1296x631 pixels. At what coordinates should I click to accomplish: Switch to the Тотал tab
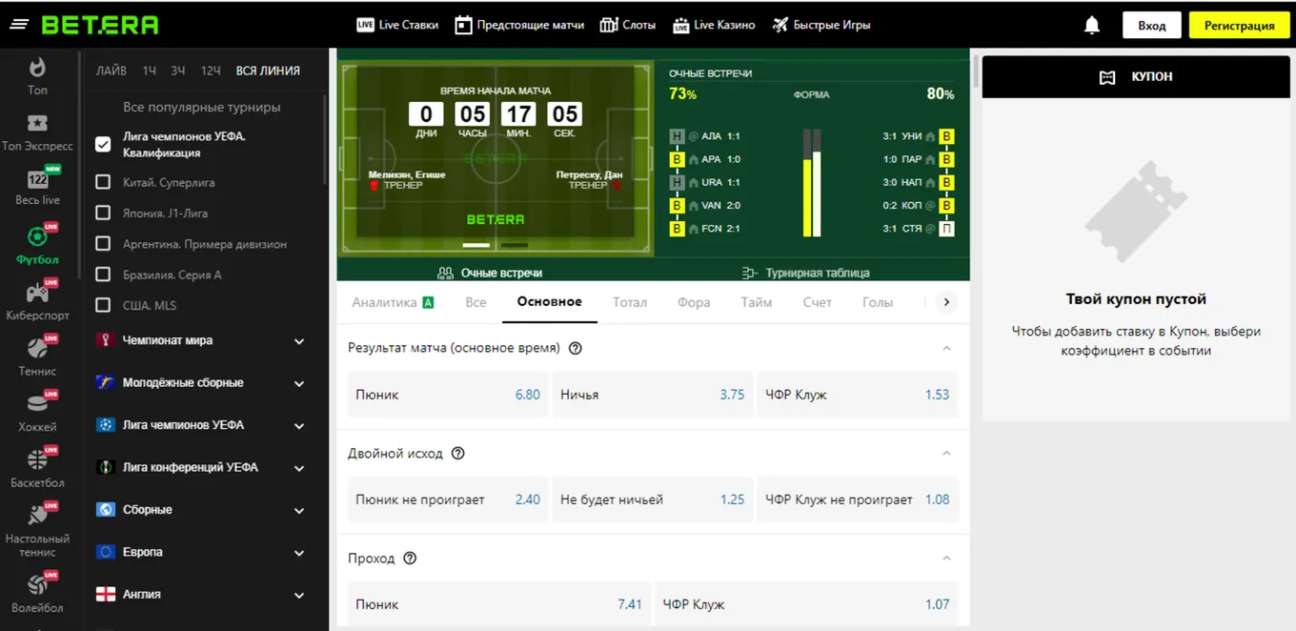click(630, 302)
